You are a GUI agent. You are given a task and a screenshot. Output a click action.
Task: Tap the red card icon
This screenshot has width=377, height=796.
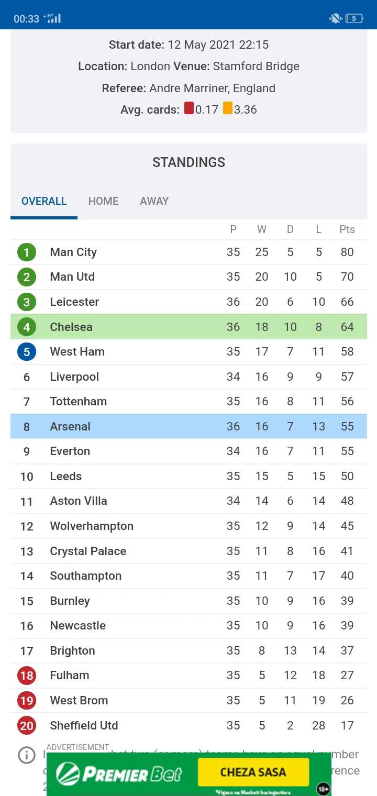click(x=189, y=108)
